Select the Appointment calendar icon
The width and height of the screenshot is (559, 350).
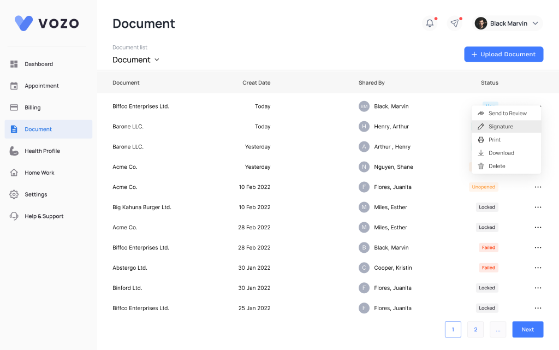14,86
